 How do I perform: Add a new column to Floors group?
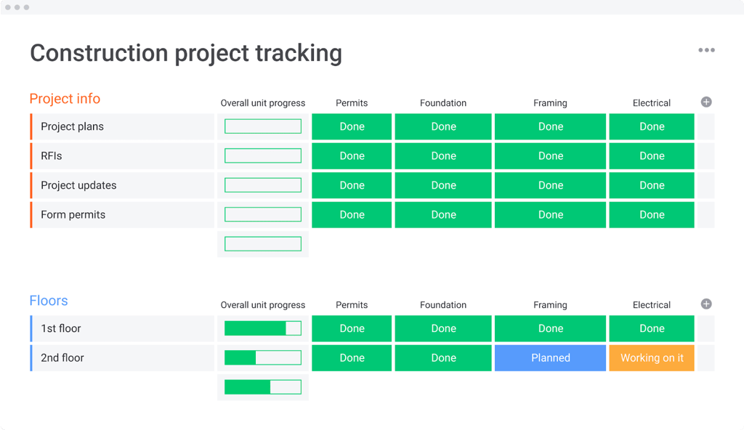pyautogui.click(x=705, y=304)
